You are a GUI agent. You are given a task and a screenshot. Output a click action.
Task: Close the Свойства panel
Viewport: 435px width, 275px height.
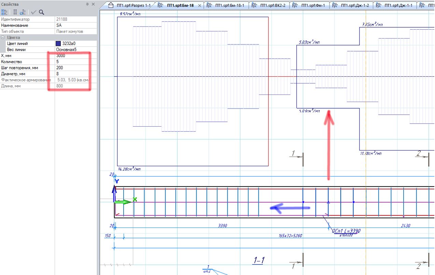pyautogui.click(x=93, y=4)
